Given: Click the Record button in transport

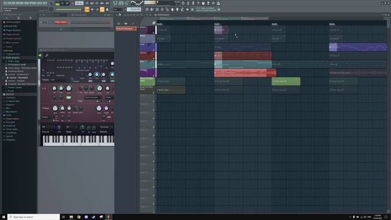Looking at the screenshot, I should pos(73,3).
